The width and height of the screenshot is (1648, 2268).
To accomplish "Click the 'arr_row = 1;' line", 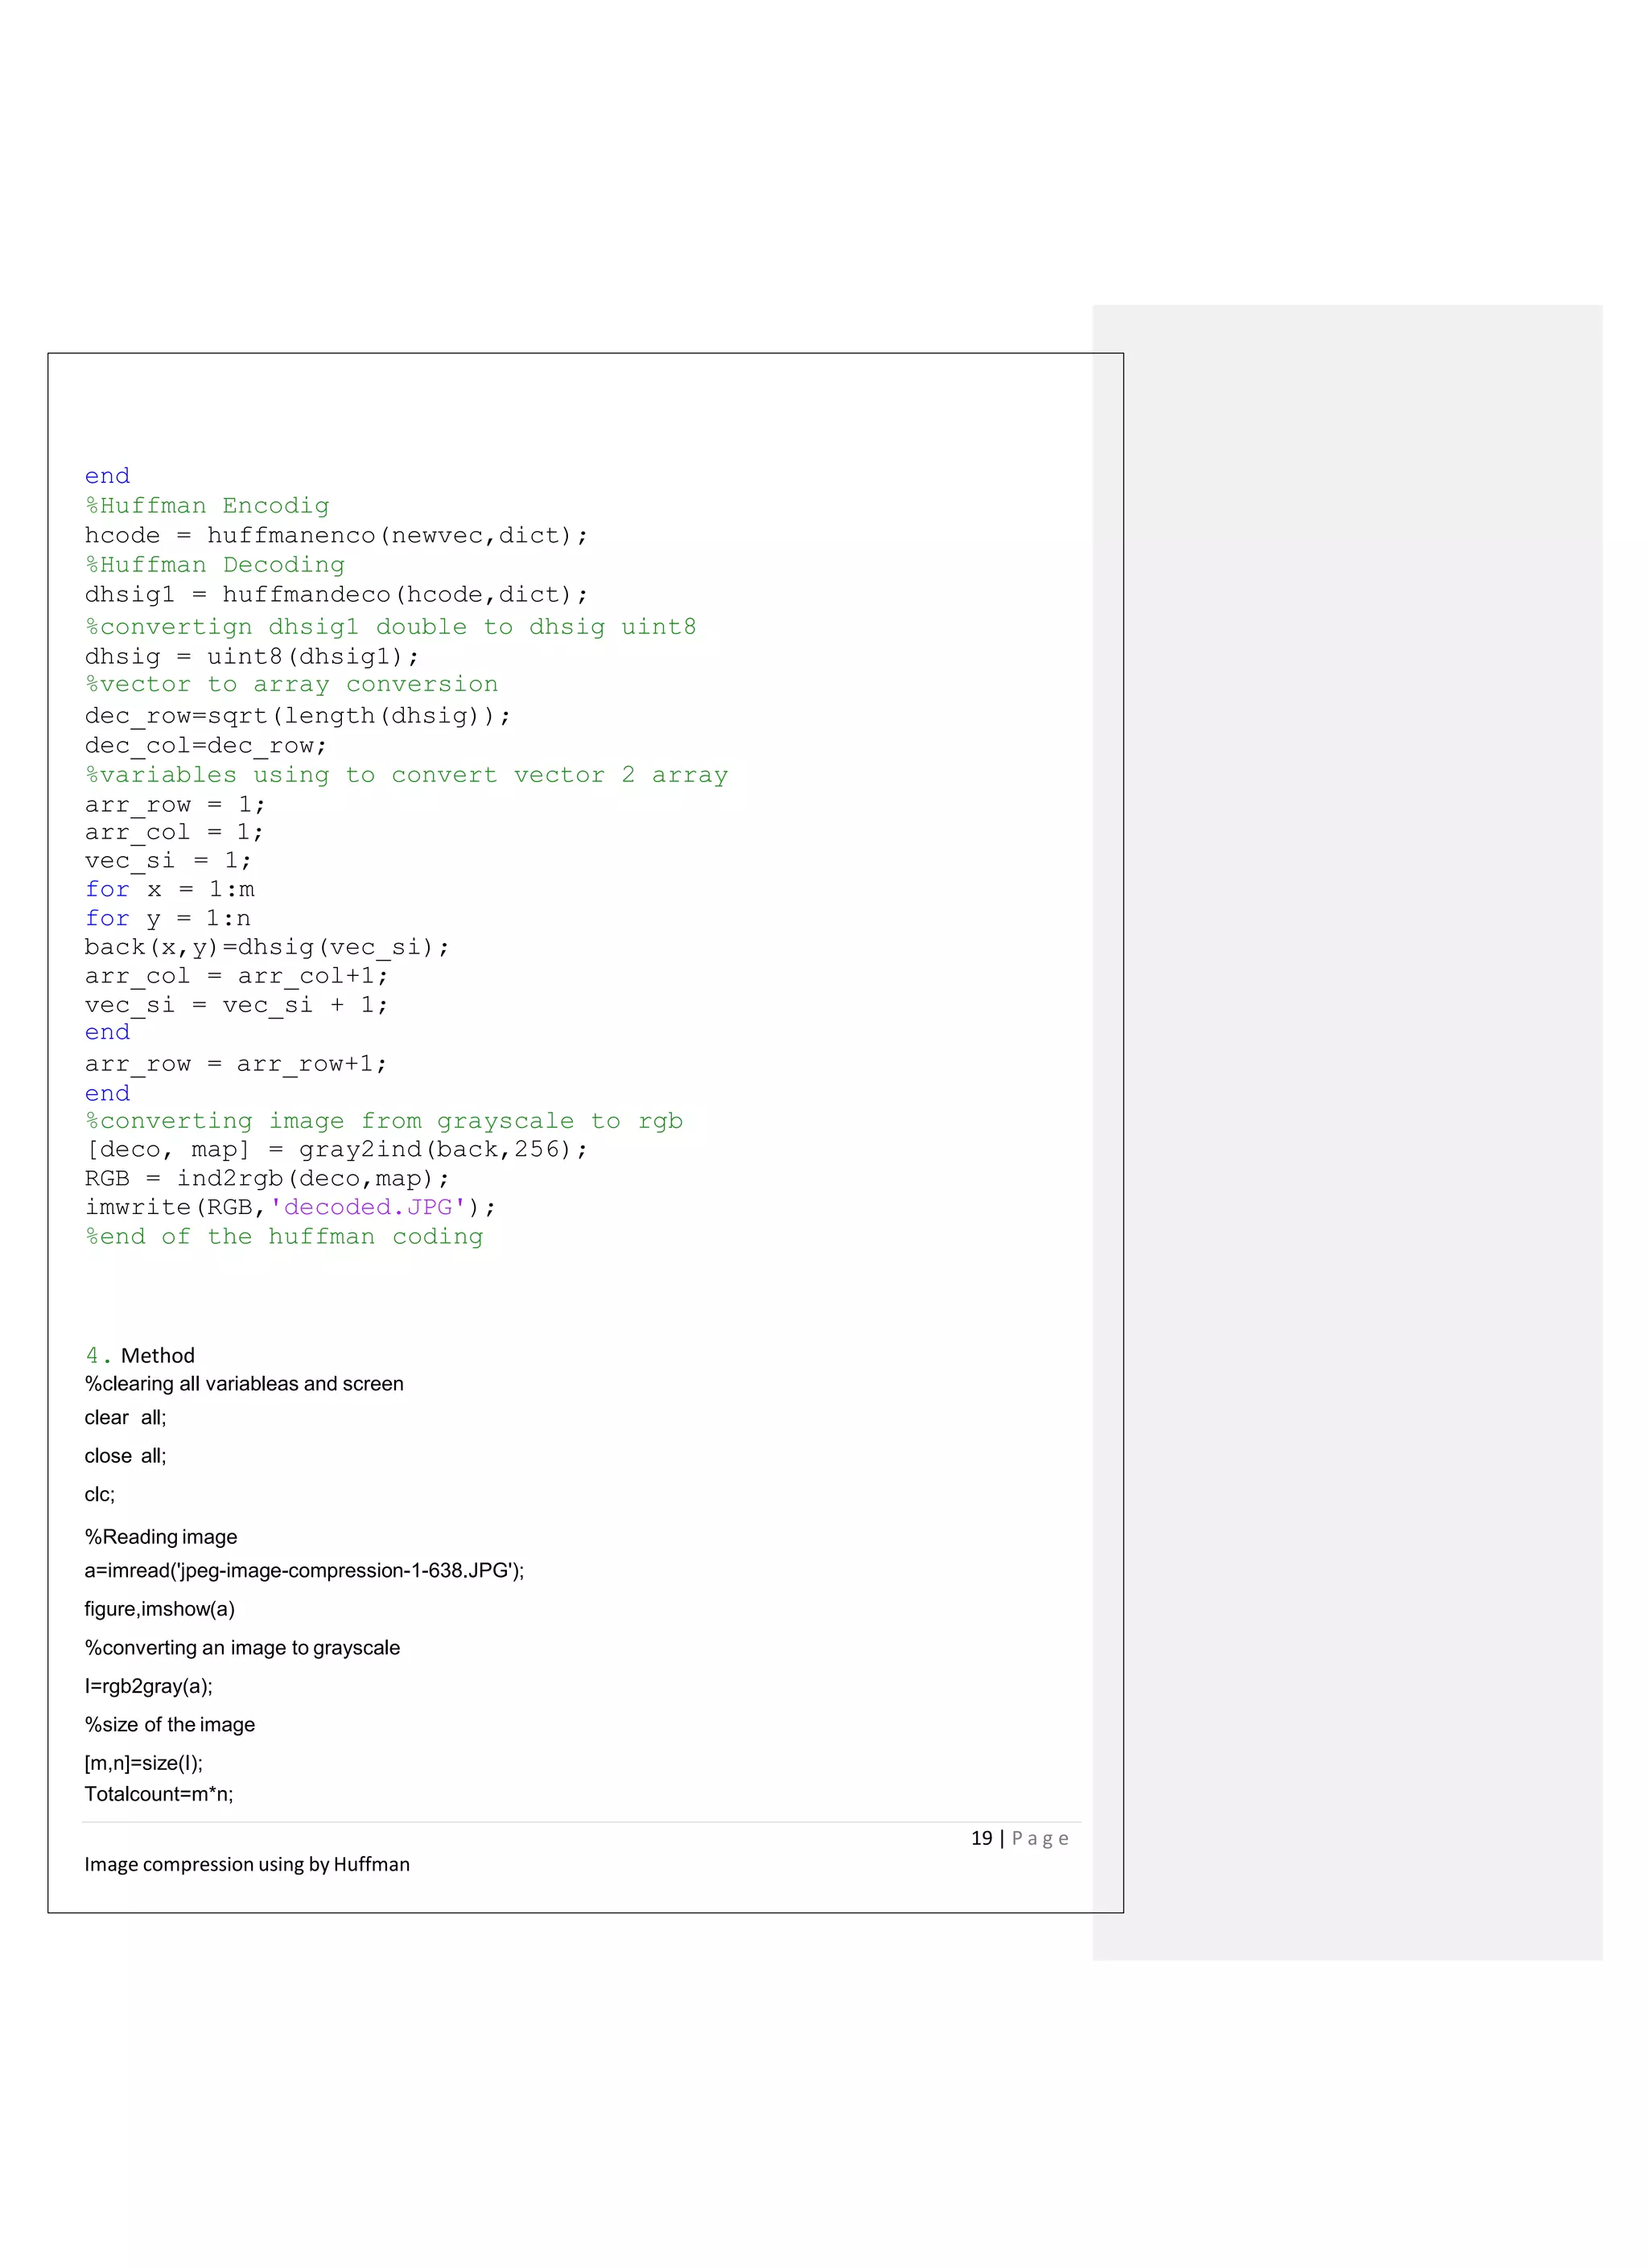I will 175,805.
